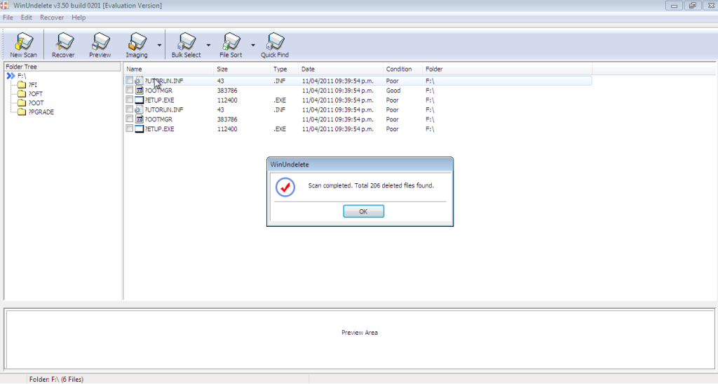The height and width of the screenshot is (384, 718).
Task: Sort the file list by Condition column
Action: coord(399,69)
